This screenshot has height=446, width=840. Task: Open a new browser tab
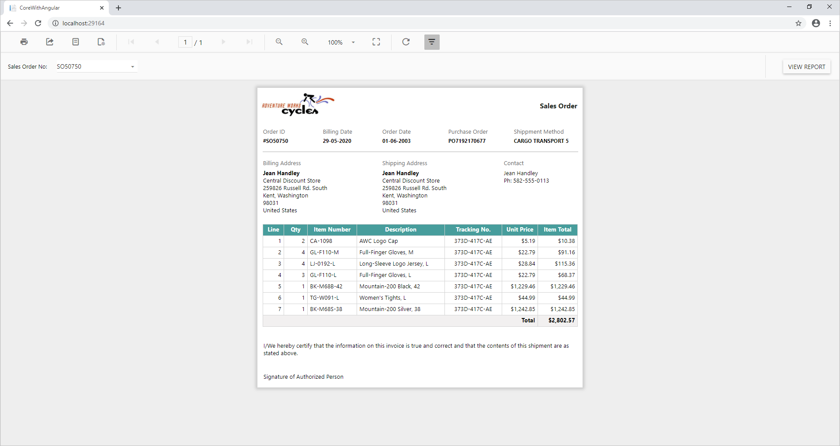118,8
